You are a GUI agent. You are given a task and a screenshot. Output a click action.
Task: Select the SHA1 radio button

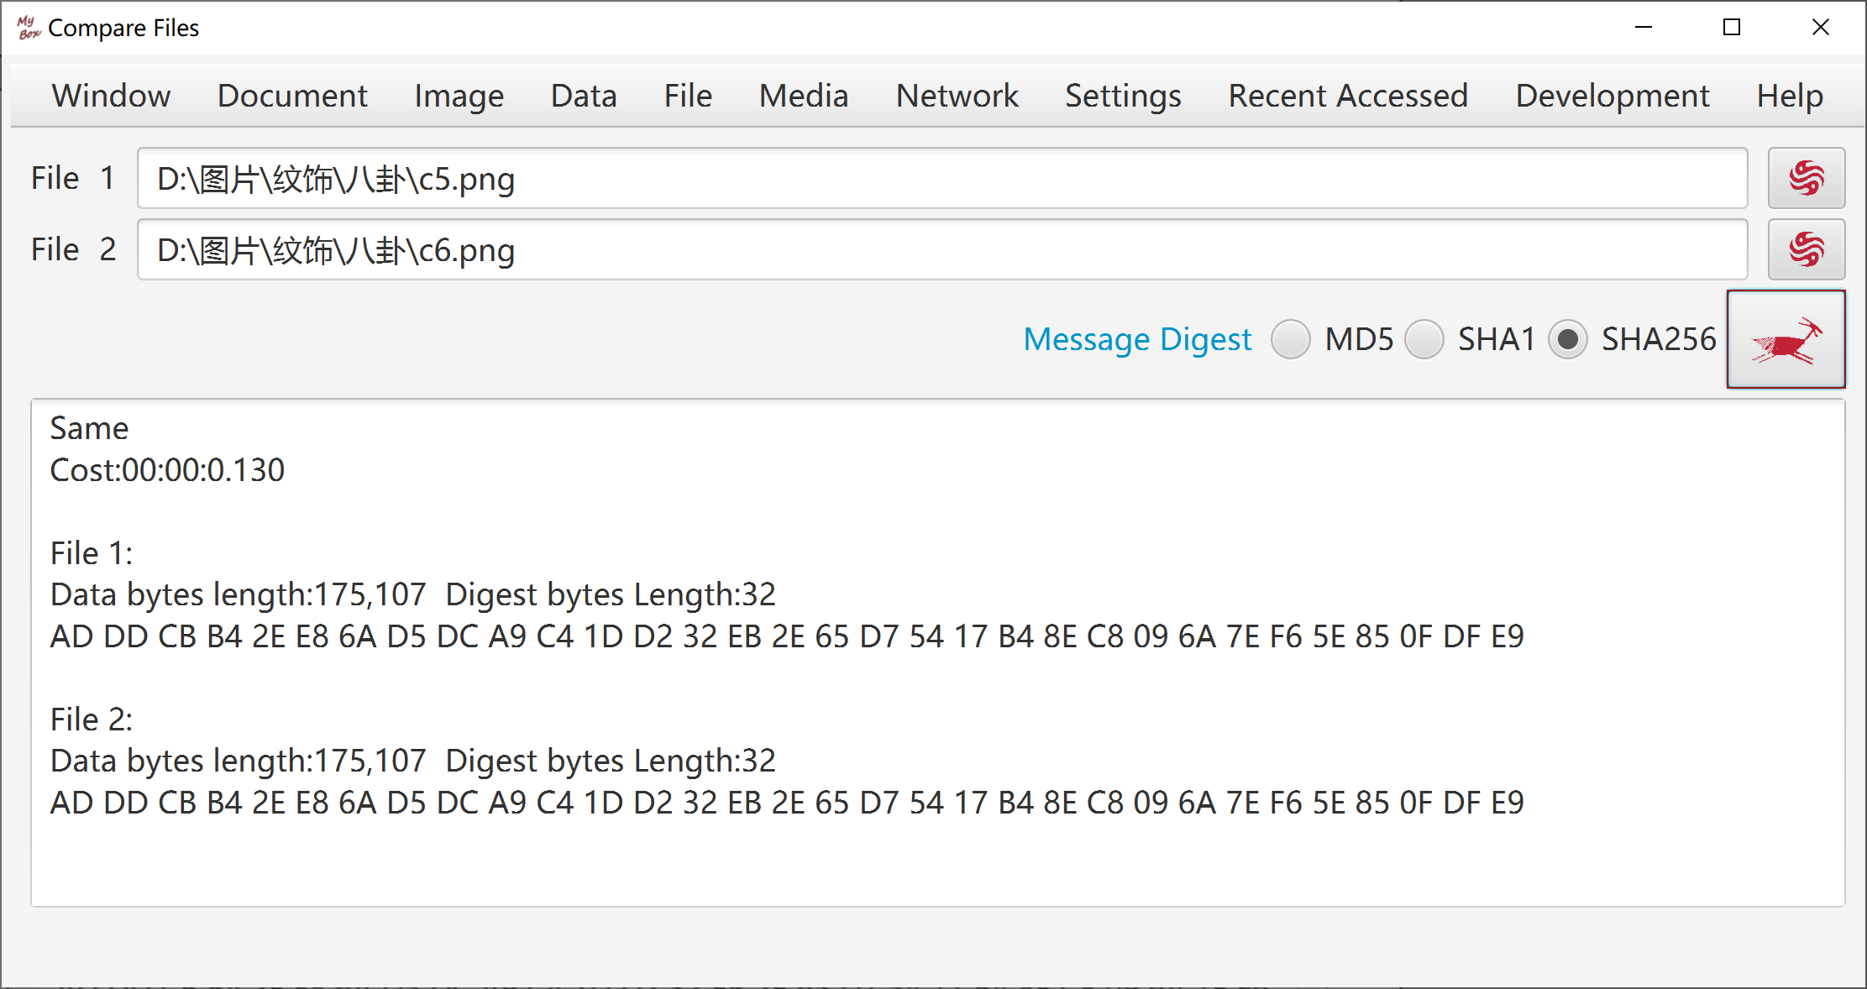(1424, 339)
